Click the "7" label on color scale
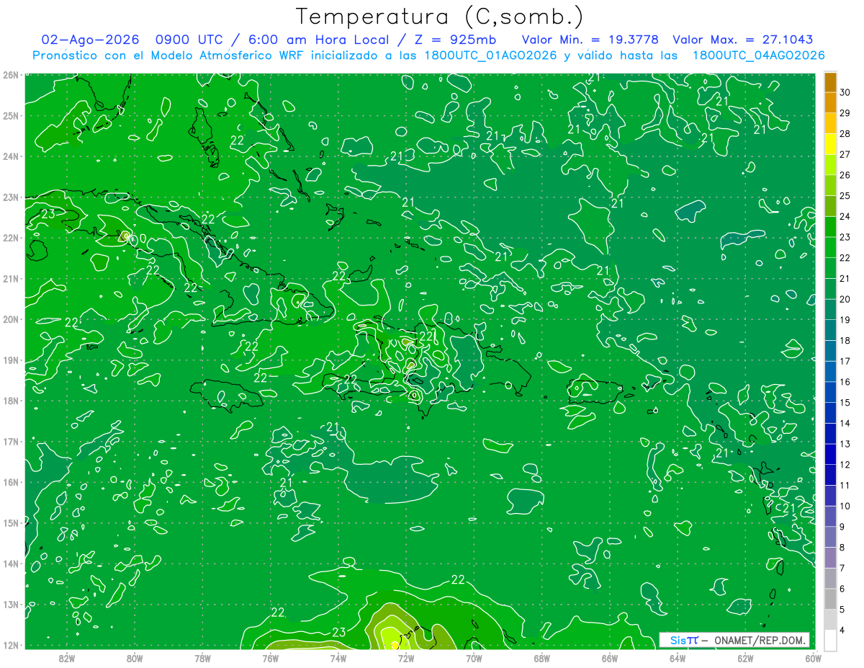This screenshot has width=864, height=668. pos(842,568)
